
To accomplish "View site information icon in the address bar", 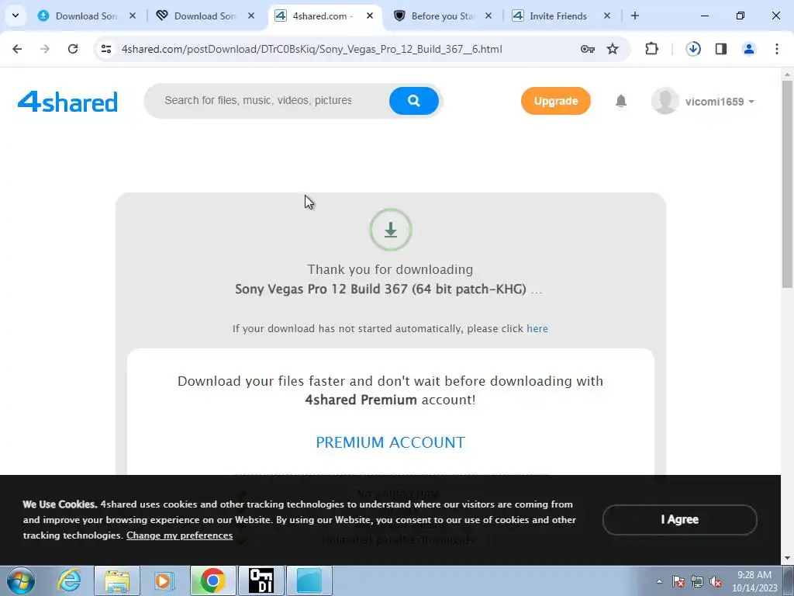I will [105, 49].
